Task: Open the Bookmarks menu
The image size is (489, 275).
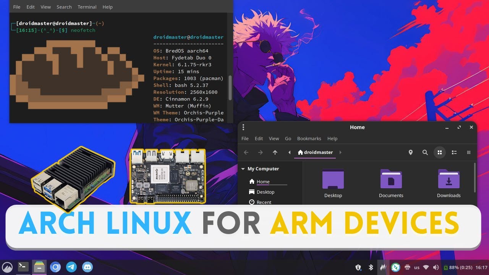Action: pyautogui.click(x=309, y=139)
